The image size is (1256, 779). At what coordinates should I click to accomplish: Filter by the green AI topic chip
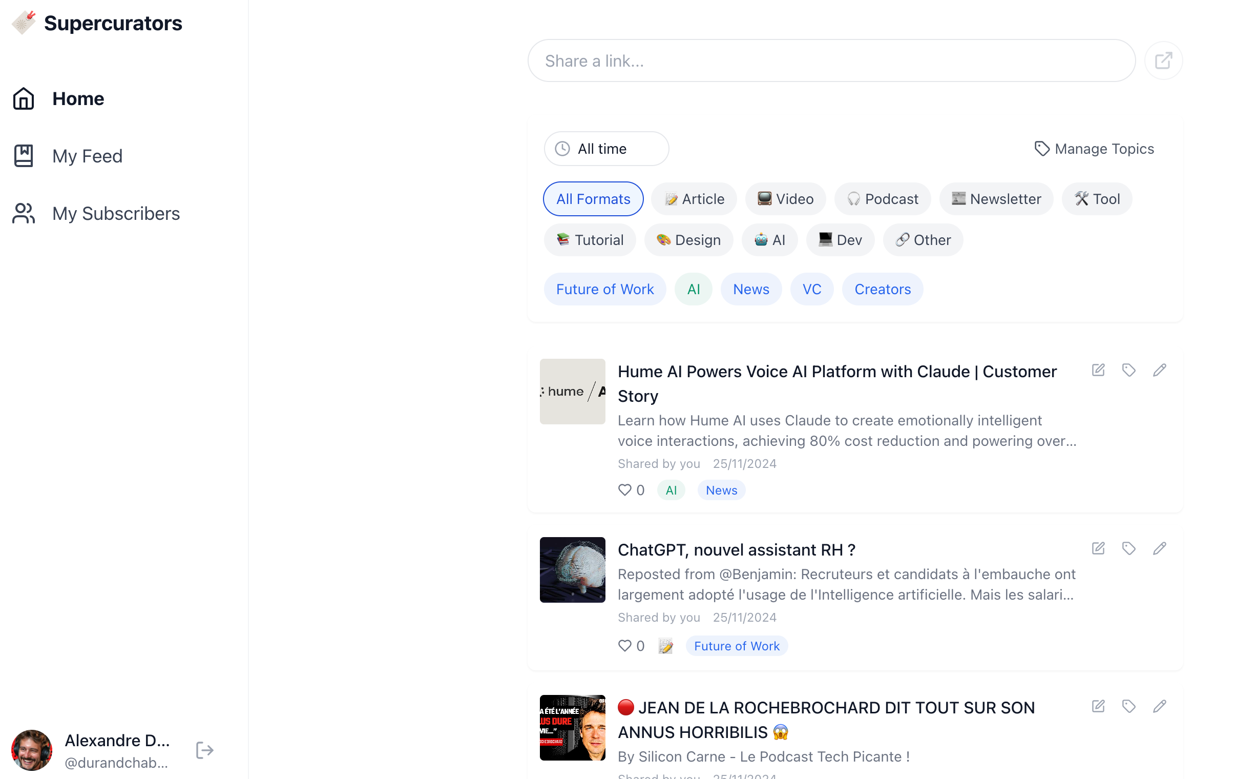coord(693,289)
